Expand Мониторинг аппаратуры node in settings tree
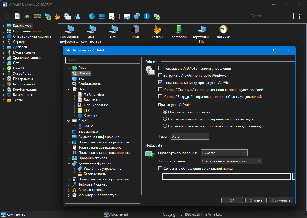The height and width of the screenshot is (218, 307). 69,195
